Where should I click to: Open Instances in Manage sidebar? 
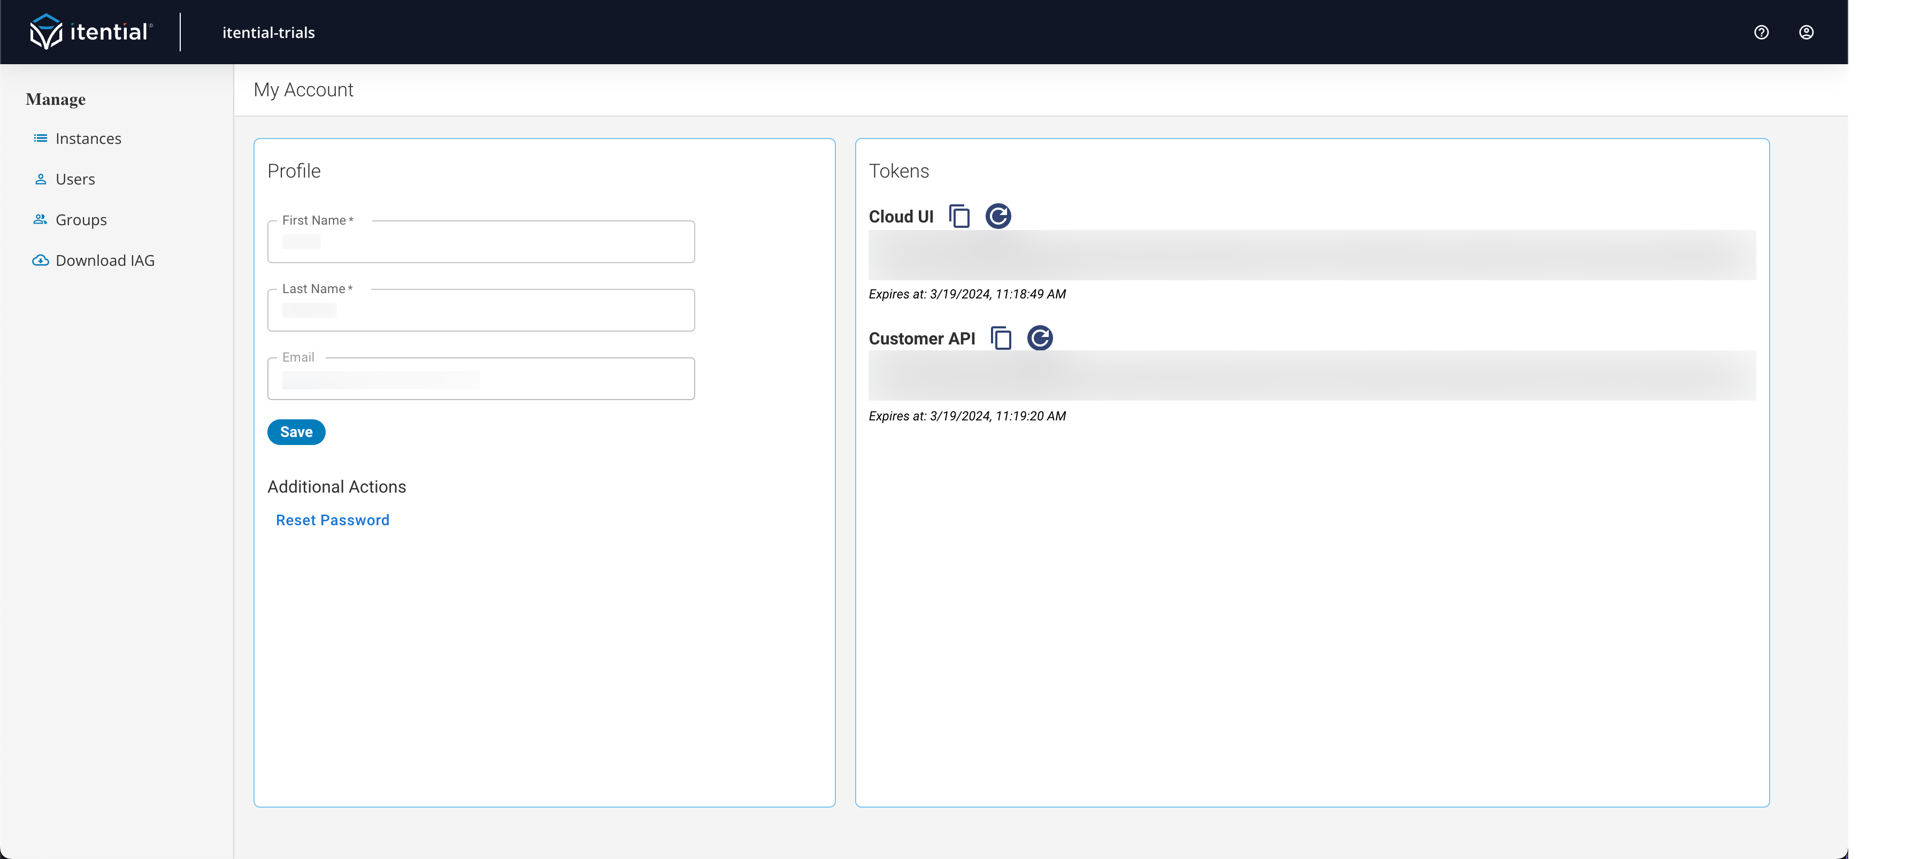pyautogui.click(x=88, y=139)
